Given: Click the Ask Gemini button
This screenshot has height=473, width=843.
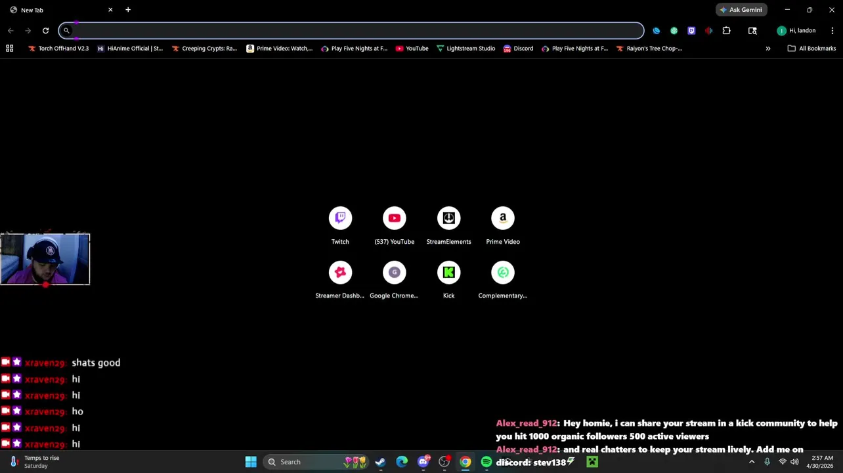Looking at the screenshot, I should [x=741, y=10].
